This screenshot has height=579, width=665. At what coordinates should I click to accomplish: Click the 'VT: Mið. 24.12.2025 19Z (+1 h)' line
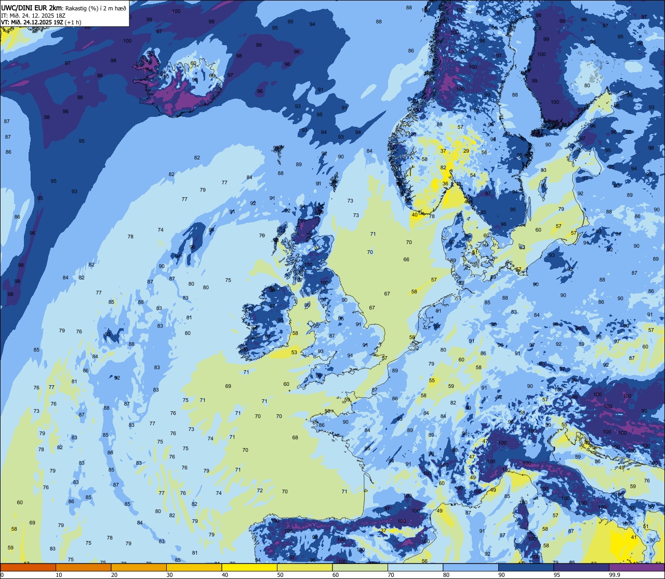[41, 22]
